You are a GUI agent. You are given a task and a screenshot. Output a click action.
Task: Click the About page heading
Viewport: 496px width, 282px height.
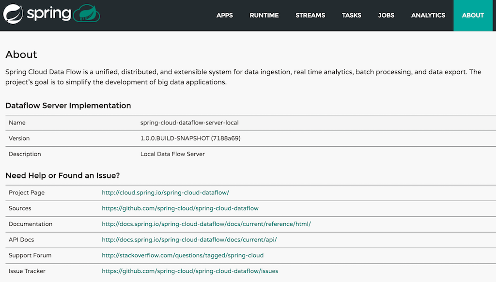[21, 55]
